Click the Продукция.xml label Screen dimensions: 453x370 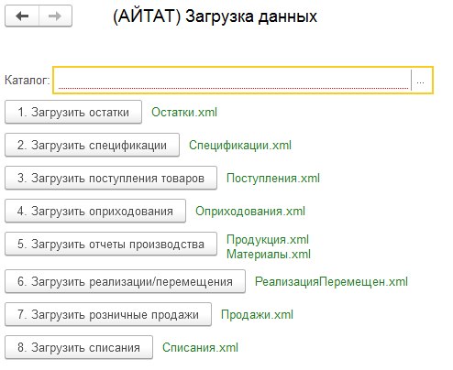(x=268, y=240)
